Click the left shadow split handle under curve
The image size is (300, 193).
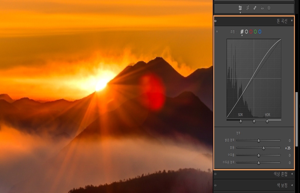(241, 121)
